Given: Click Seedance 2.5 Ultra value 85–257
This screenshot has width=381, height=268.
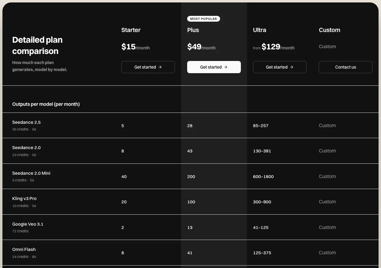Looking at the screenshot, I should (261, 126).
